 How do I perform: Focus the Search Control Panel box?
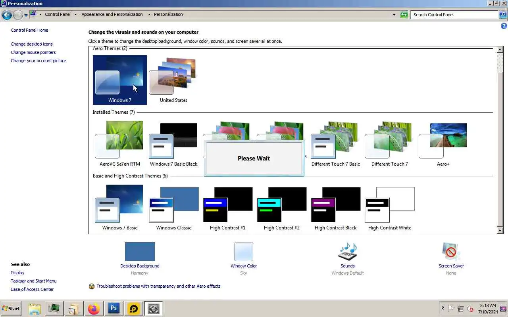pyautogui.click(x=454, y=15)
